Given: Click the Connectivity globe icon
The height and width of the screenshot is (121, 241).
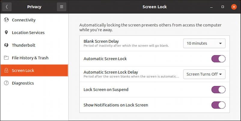Looking at the screenshot, I should 6,20.
